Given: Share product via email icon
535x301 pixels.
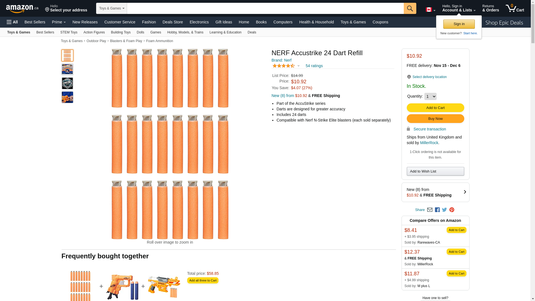Looking at the screenshot, I should pyautogui.click(x=430, y=210).
